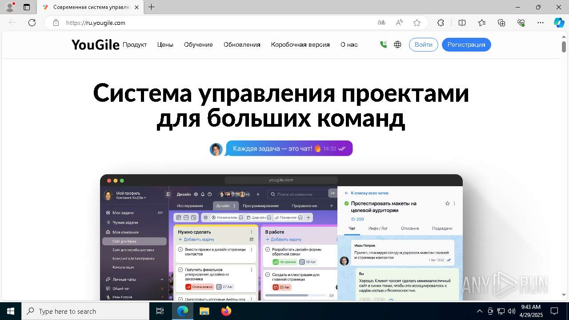
Task: Click the notification bell in preview
Action: click(x=203, y=194)
